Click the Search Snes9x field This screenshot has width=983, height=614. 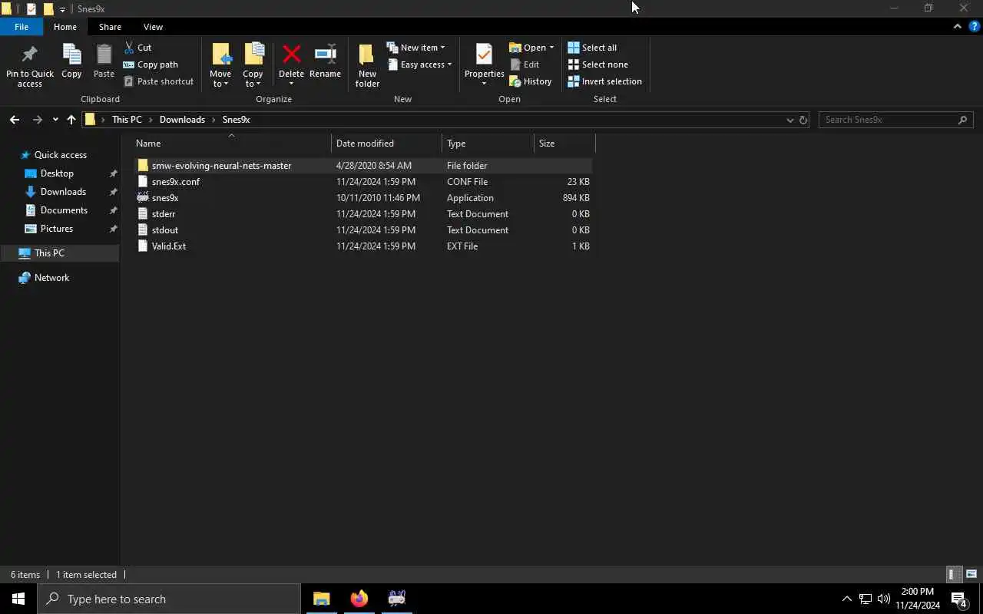coord(895,120)
